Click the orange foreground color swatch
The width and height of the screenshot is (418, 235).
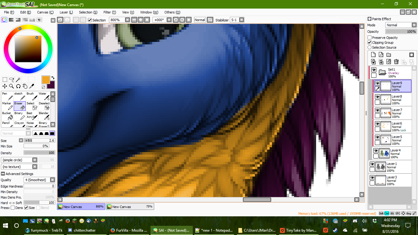click(x=46, y=80)
